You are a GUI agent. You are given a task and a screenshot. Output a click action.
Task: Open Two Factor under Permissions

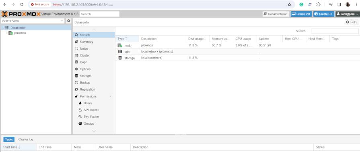pyautogui.click(x=94, y=117)
